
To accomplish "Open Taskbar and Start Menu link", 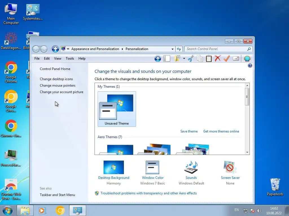I will [x=57, y=195].
